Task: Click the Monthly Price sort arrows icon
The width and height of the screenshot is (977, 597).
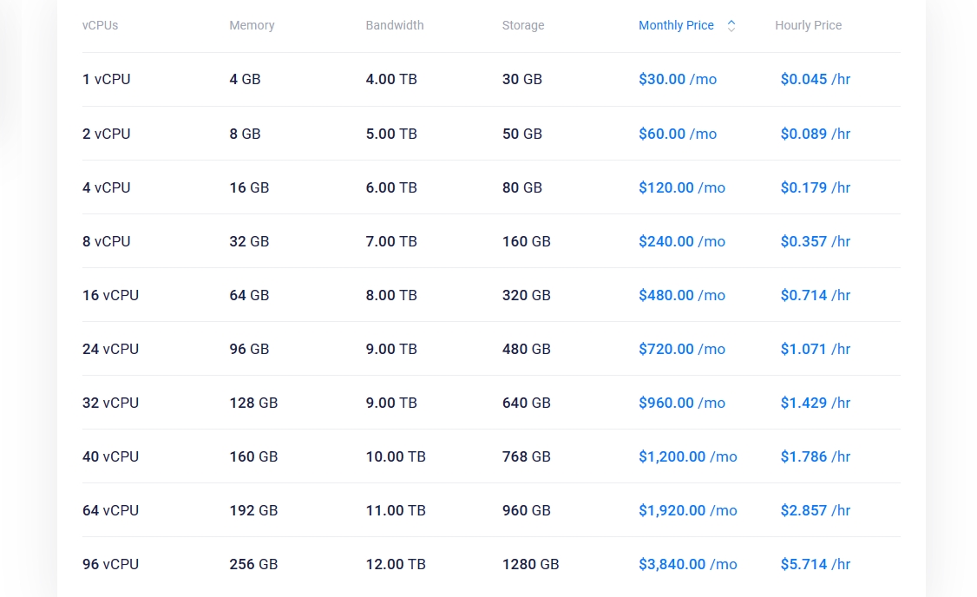Action: [731, 26]
